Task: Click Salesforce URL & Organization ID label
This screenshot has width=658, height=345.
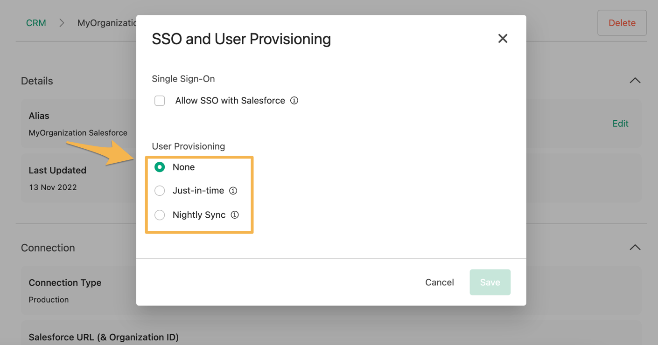Action: (104, 337)
